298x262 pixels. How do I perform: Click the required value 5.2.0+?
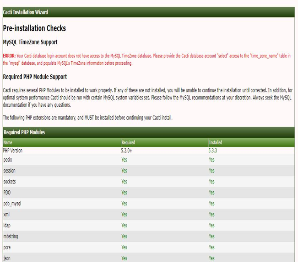[126, 151]
